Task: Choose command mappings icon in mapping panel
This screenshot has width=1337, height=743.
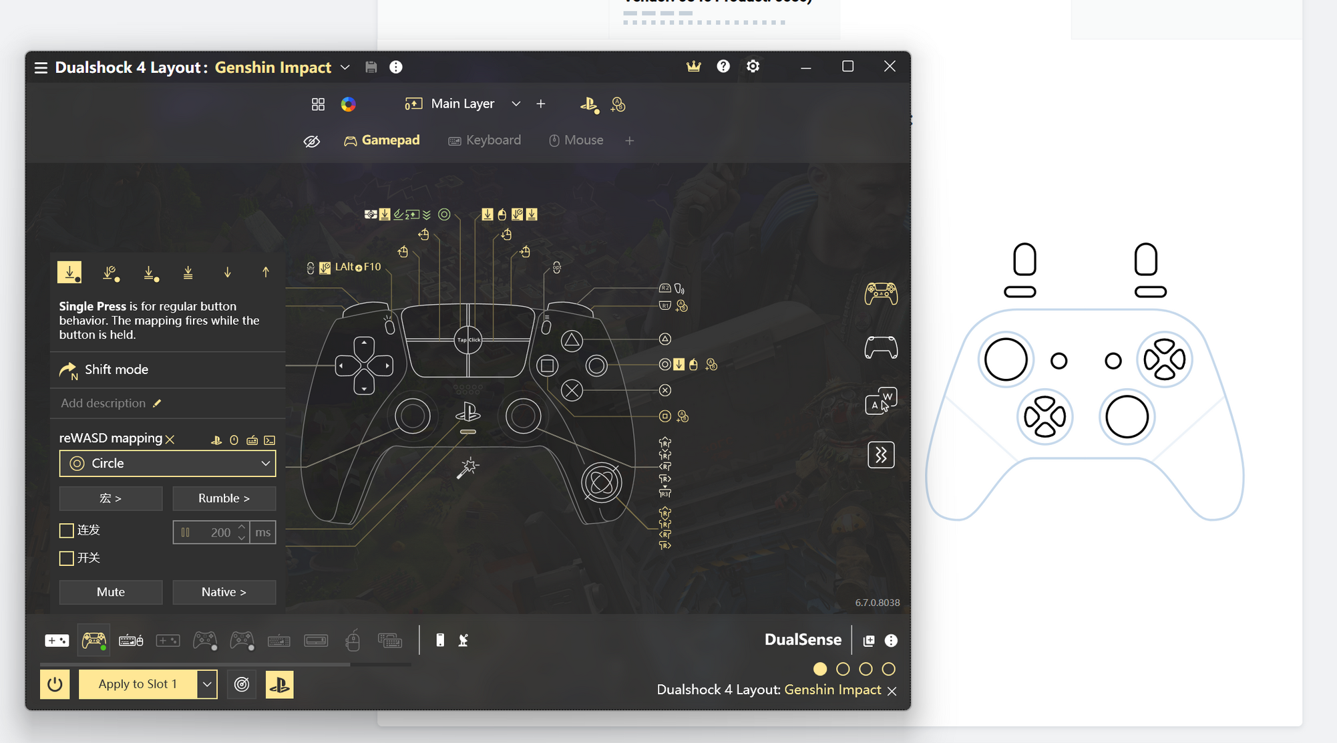Action: 270,440
